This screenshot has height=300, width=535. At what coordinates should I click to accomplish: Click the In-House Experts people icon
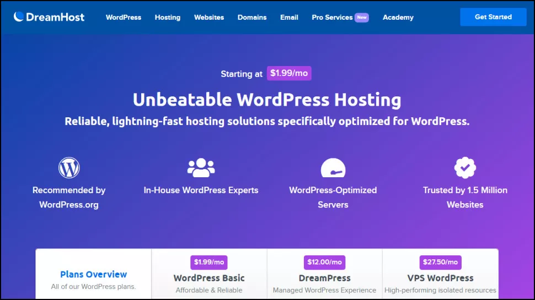coord(201,167)
